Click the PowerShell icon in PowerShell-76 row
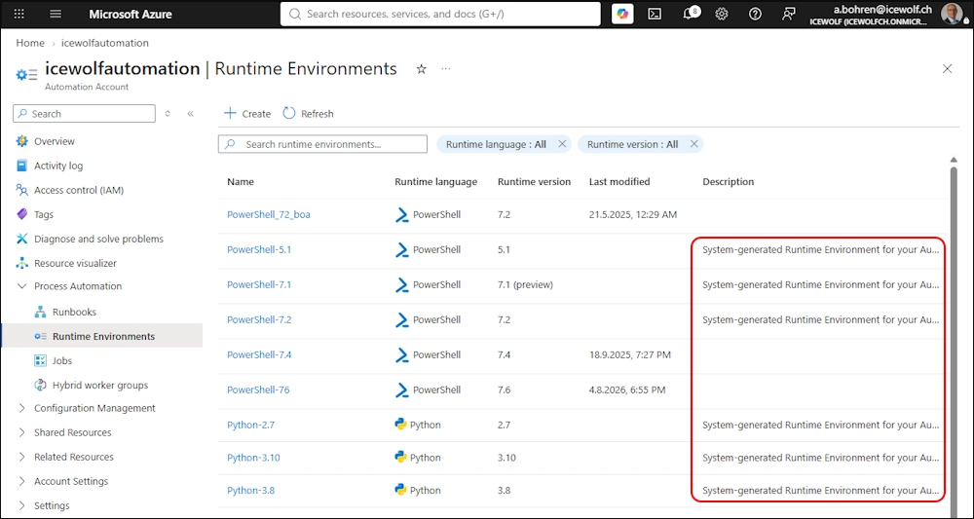Image resolution: width=974 pixels, height=519 pixels. coord(402,389)
